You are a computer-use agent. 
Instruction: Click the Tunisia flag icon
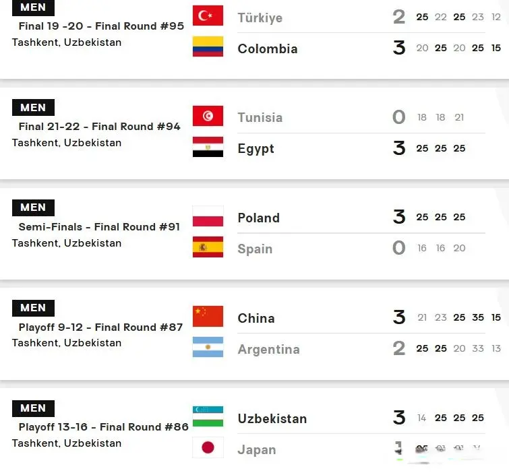[x=208, y=116]
